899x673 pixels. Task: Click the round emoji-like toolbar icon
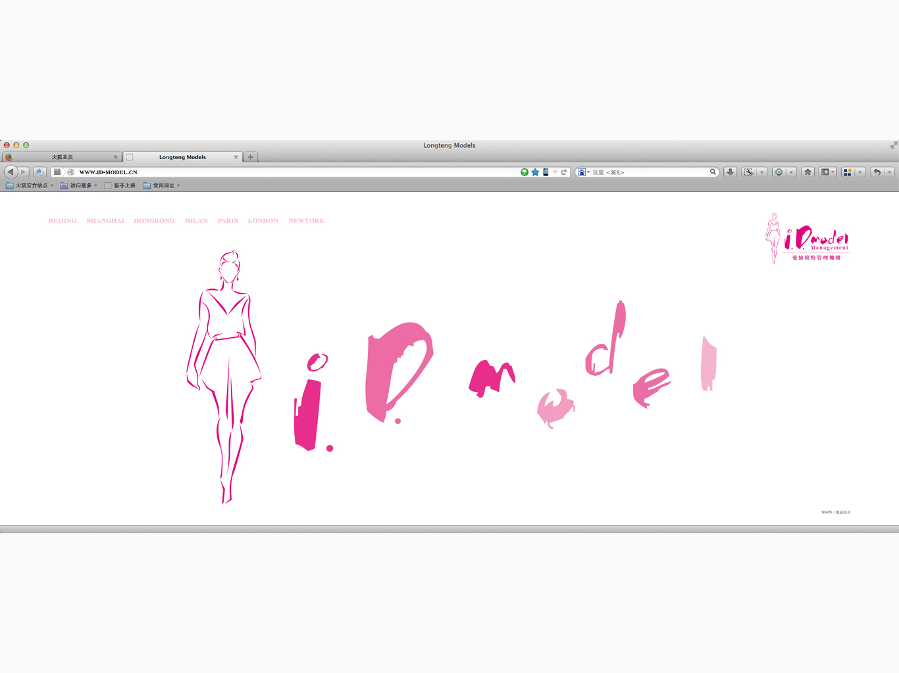(x=779, y=172)
